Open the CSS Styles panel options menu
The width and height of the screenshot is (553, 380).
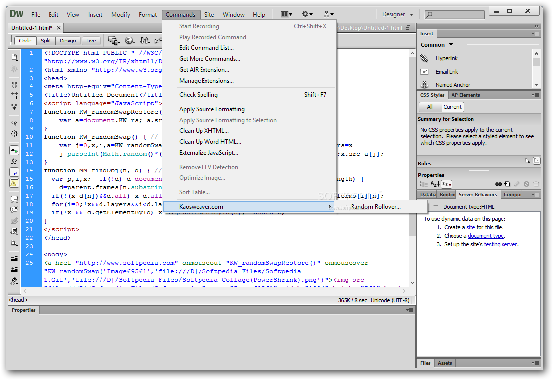point(535,95)
